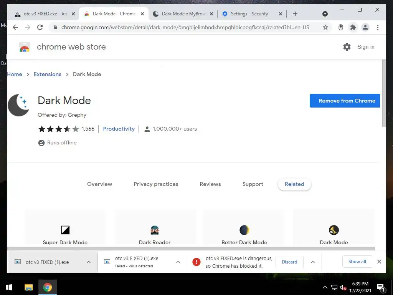
Task: Click the star rating for Dark Mode
Action: point(58,129)
